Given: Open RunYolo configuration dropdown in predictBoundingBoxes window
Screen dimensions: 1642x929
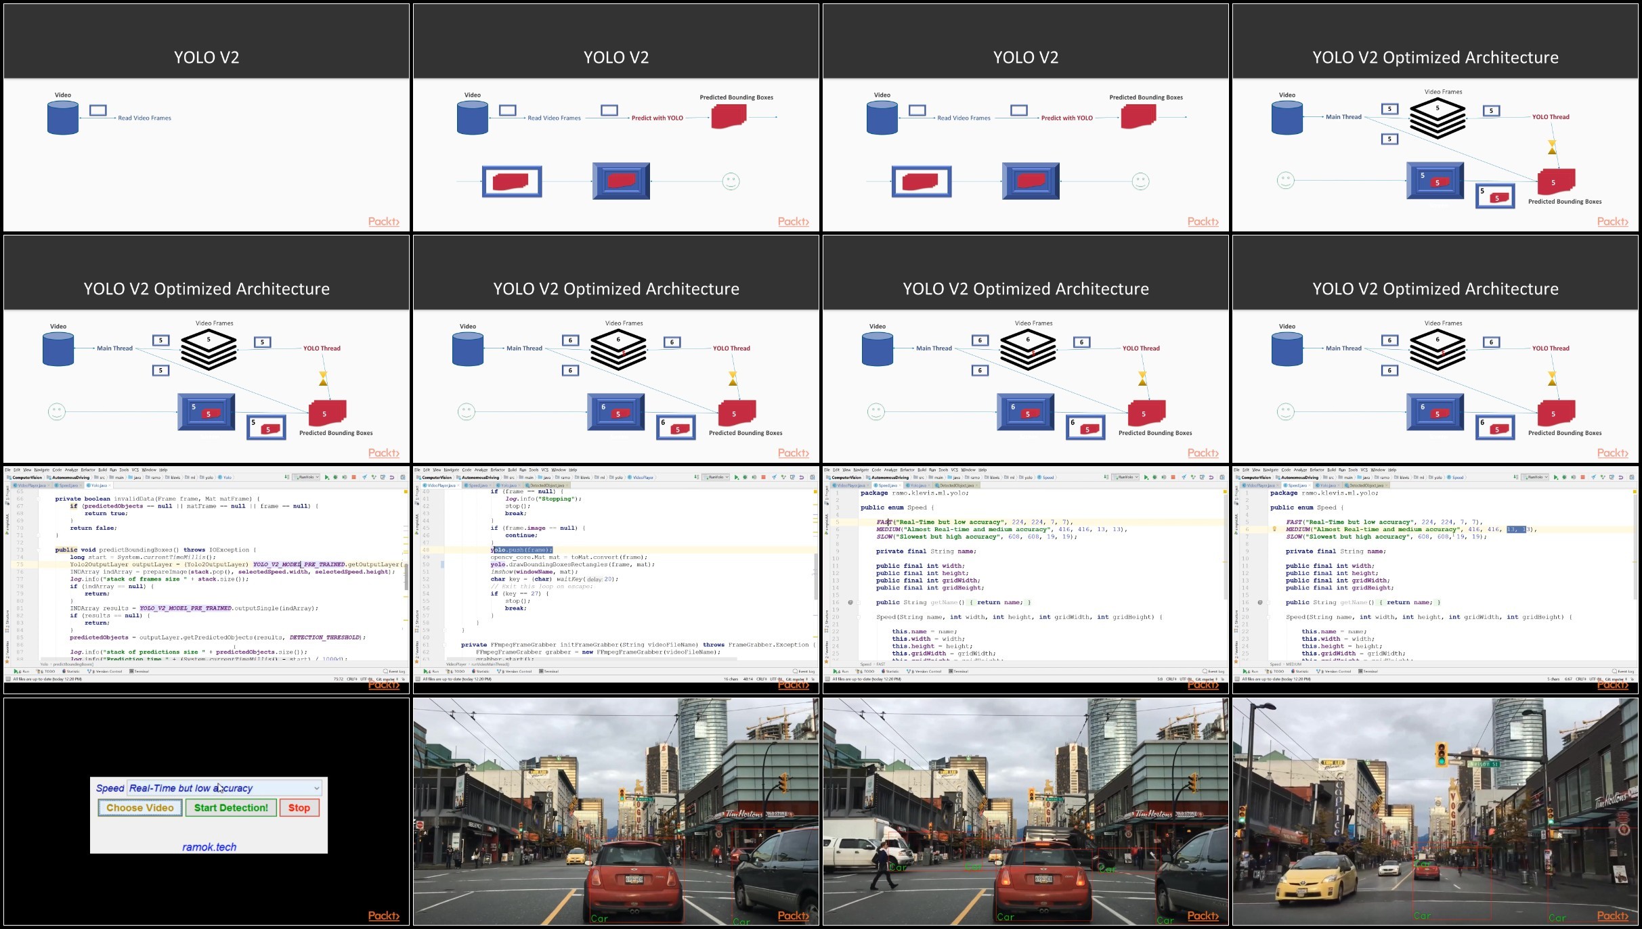Looking at the screenshot, I should (305, 478).
